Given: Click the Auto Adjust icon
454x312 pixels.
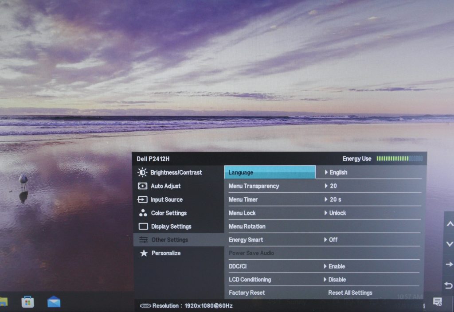Looking at the screenshot, I should pyautogui.click(x=142, y=186).
